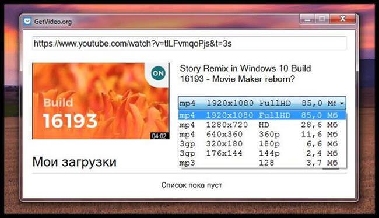Viewport: 379px width, 218px height.
Task: Click the YouTube URL input field
Action: (x=189, y=44)
